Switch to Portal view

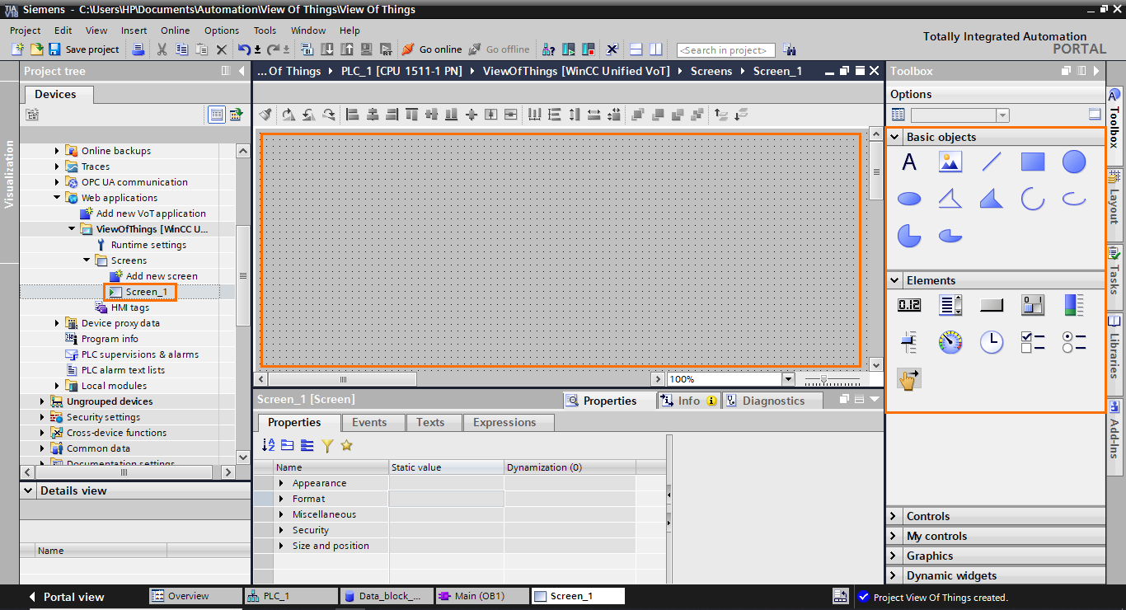pos(66,597)
